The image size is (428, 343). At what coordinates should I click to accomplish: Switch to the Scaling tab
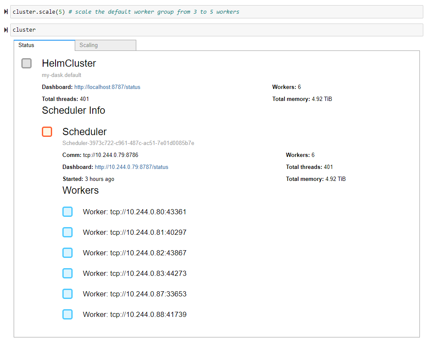[105, 45]
